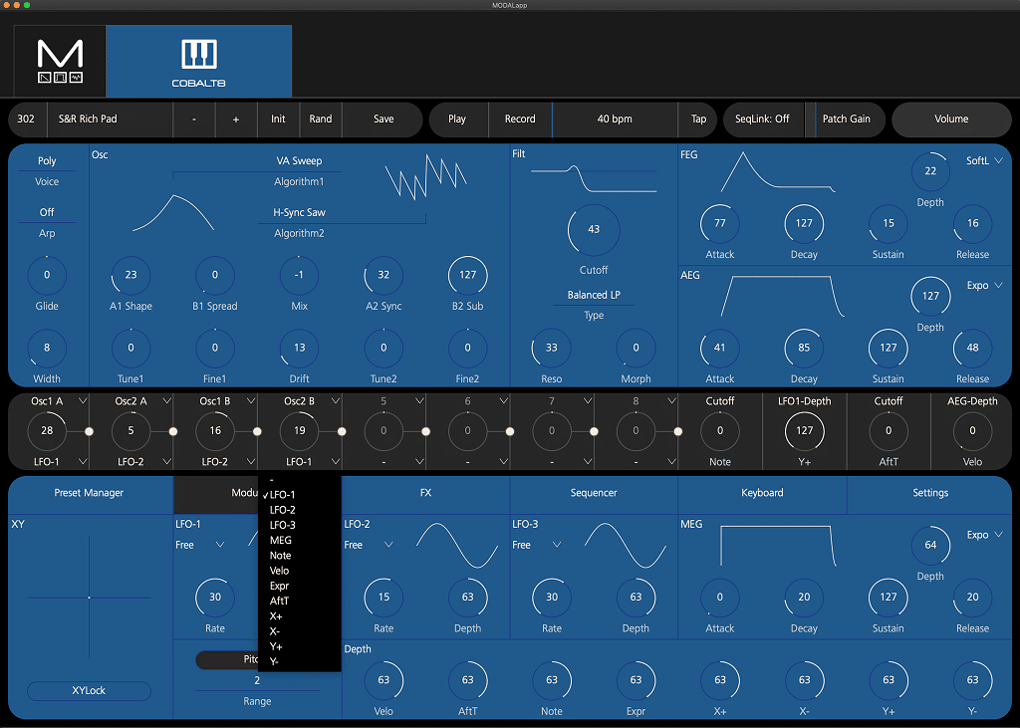Click the A1 Shape knob
1020x728 pixels.
pos(130,275)
